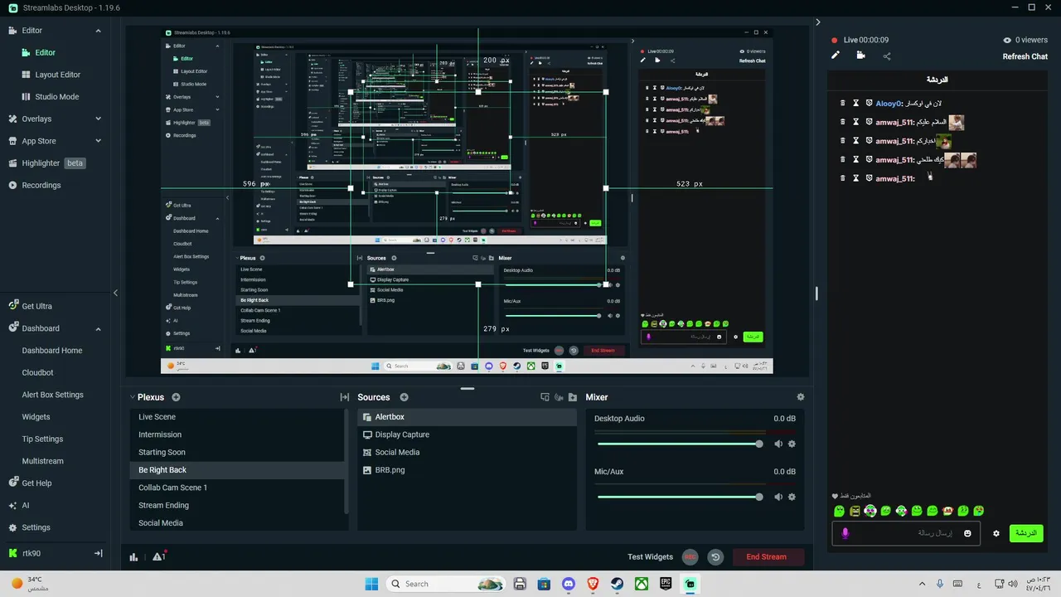Screen dimensions: 1061x597
Task: Open Recordings in sidebar
Action: pyautogui.click(x=41, y=185)
